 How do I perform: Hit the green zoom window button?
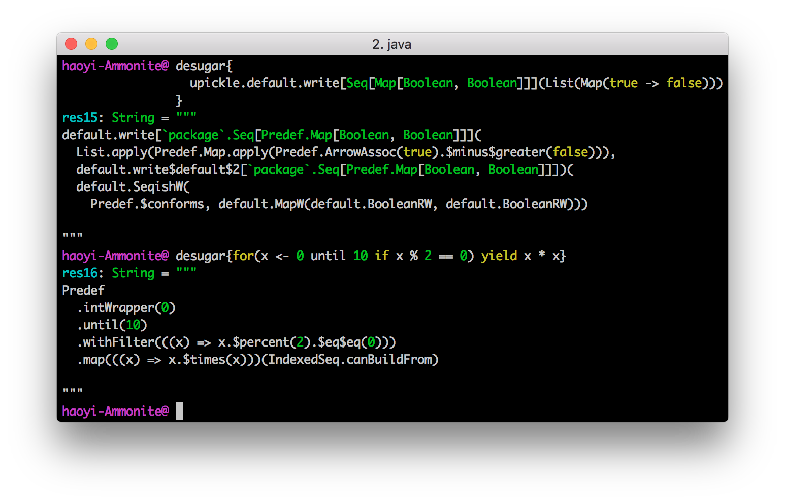pyautogui.click(x=112, y=44)
